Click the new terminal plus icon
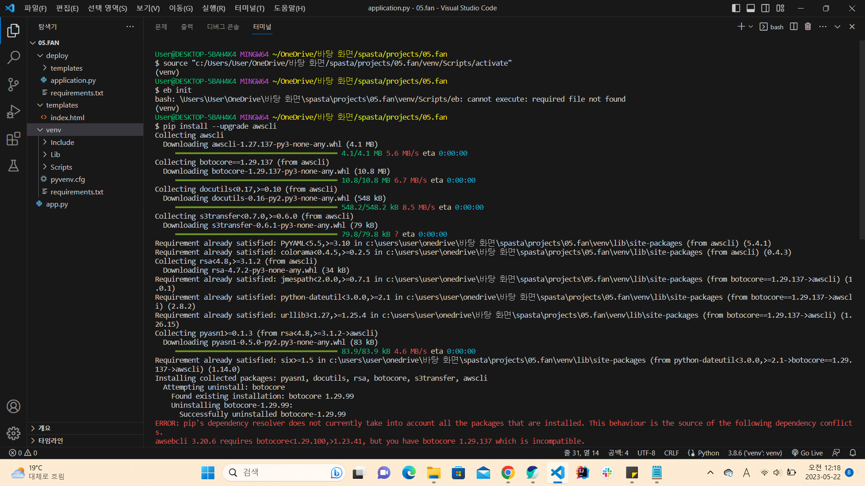This screenshot has height=486, width=865. click(x=741, y=27)
